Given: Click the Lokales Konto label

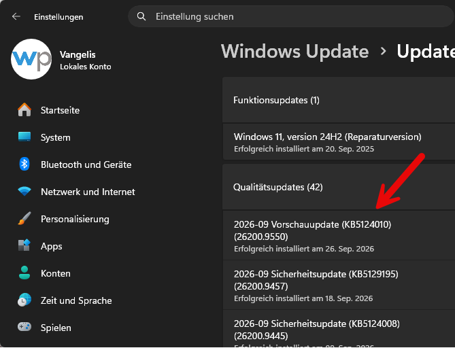Looking at the screenshot, I should click(x=85, y=67).
